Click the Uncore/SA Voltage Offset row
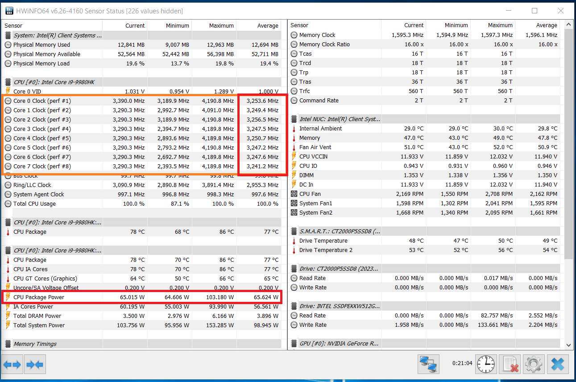Screen dimensions: 576x382 pyautogui.click(x=142, y=288)
